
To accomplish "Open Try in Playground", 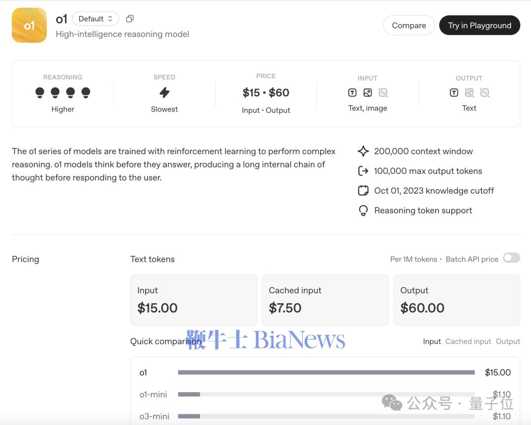I will click(479, 26).
